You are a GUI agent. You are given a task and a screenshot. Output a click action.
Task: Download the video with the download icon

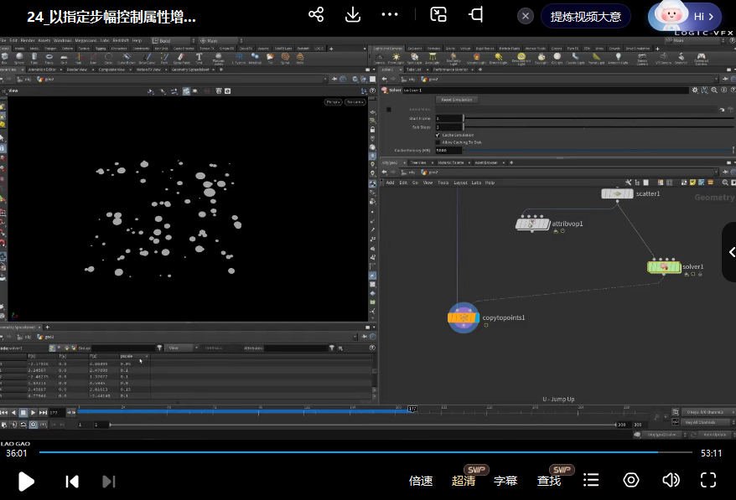coord(353,15)
